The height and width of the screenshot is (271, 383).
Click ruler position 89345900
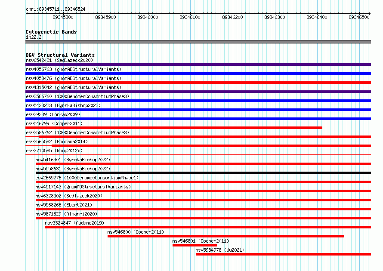[x=105, y=17]
